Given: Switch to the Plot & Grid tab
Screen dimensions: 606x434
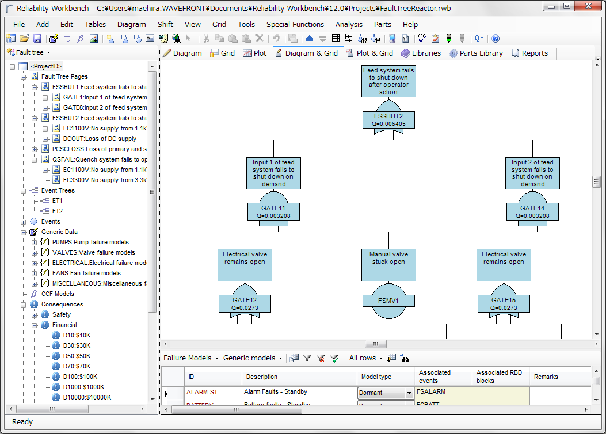Looking at the screenshot, I should (369, 53).
